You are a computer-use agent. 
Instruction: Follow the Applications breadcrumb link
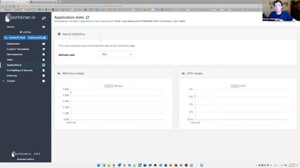tap(87, 21)
